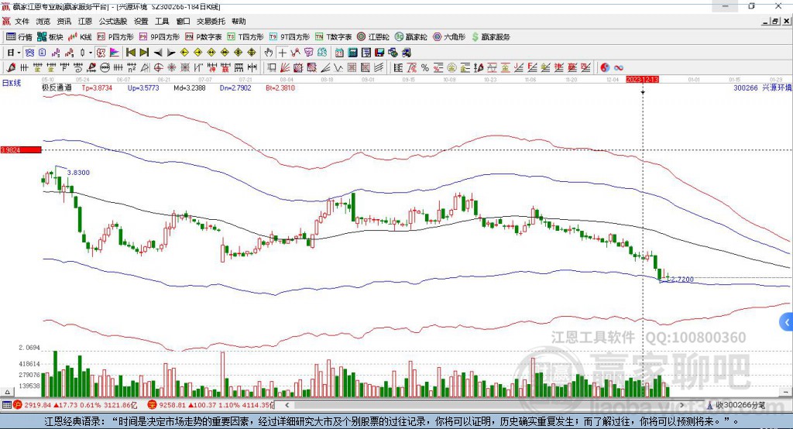Click the red pencil drawing icon
The height and width of the screenshot is (429, 793).
point(11,68)
